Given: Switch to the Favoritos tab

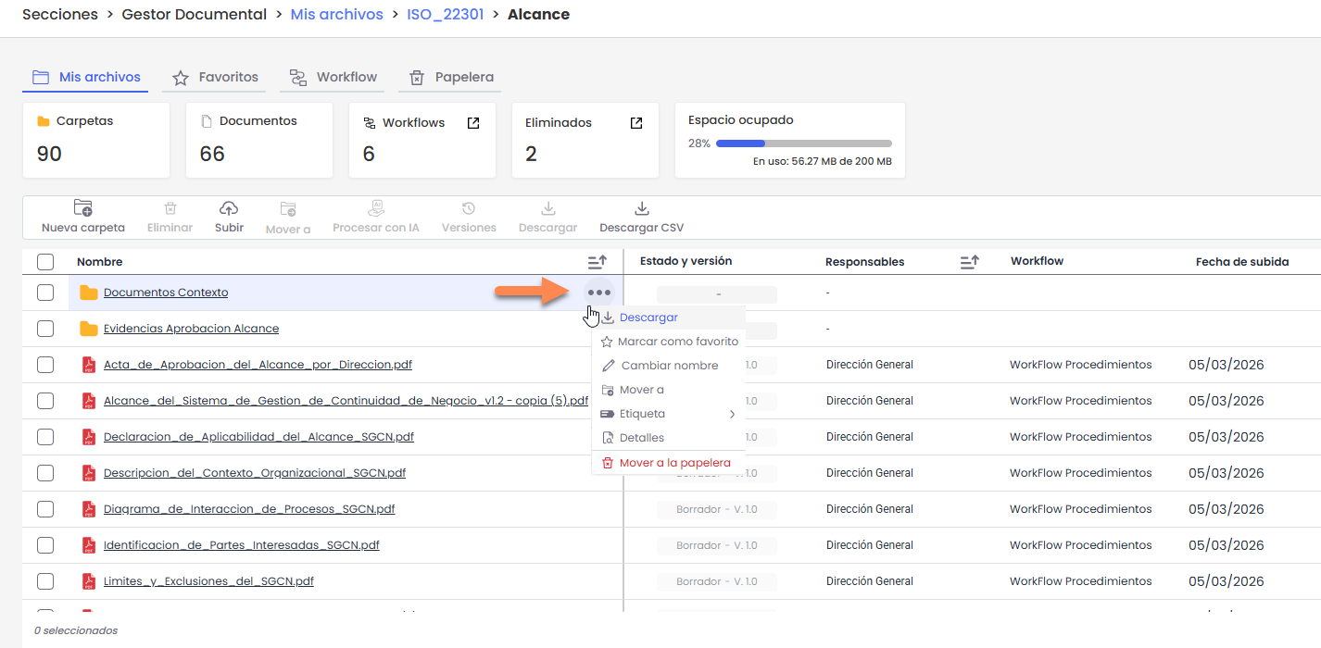Looking at the screenshot, I should point(215,78).
